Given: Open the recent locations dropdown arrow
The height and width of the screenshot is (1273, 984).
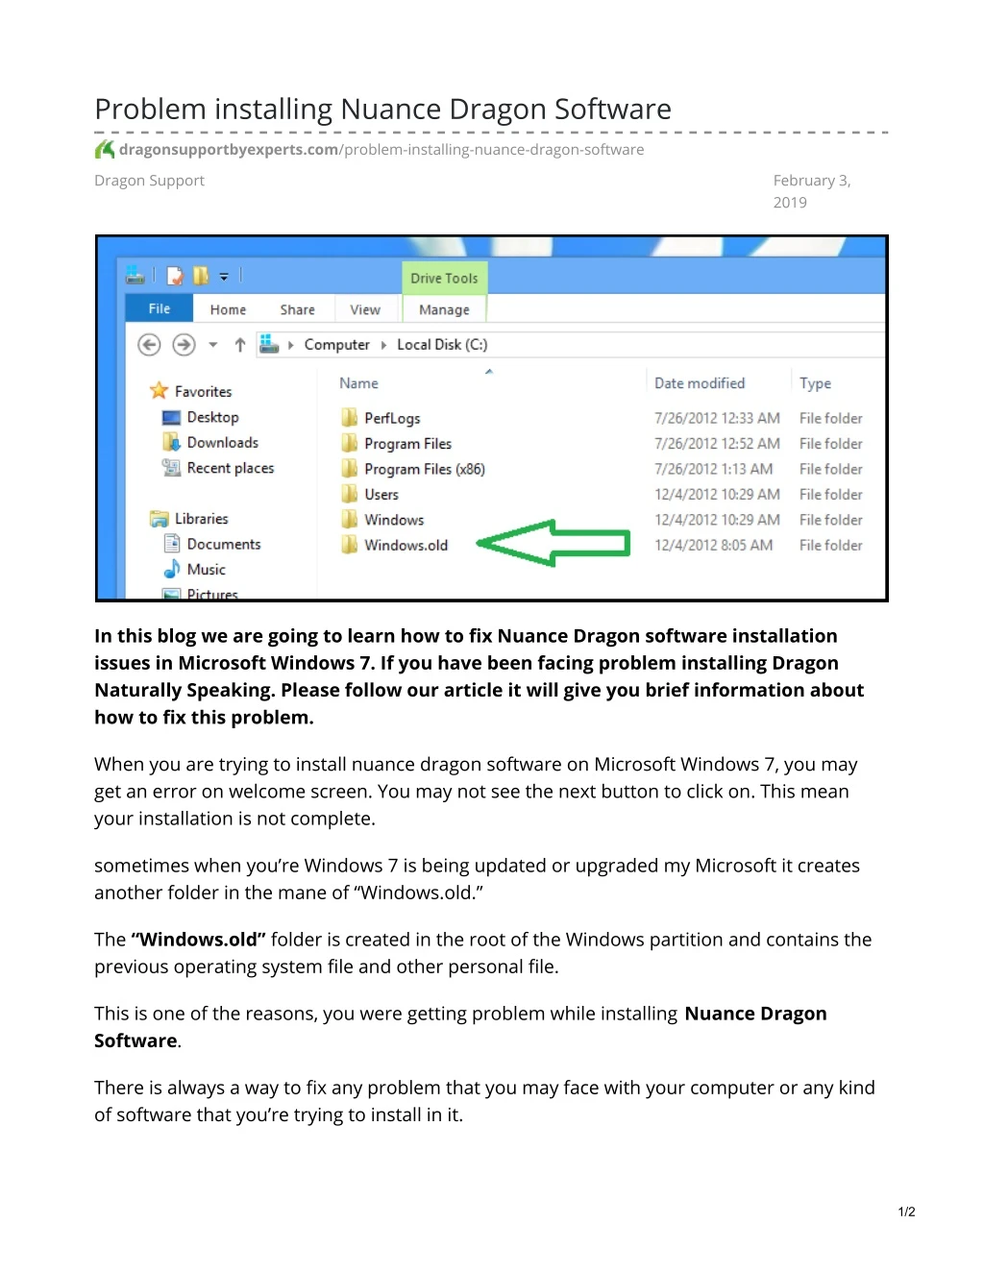Looking at the screenshot, I should 213,345.
